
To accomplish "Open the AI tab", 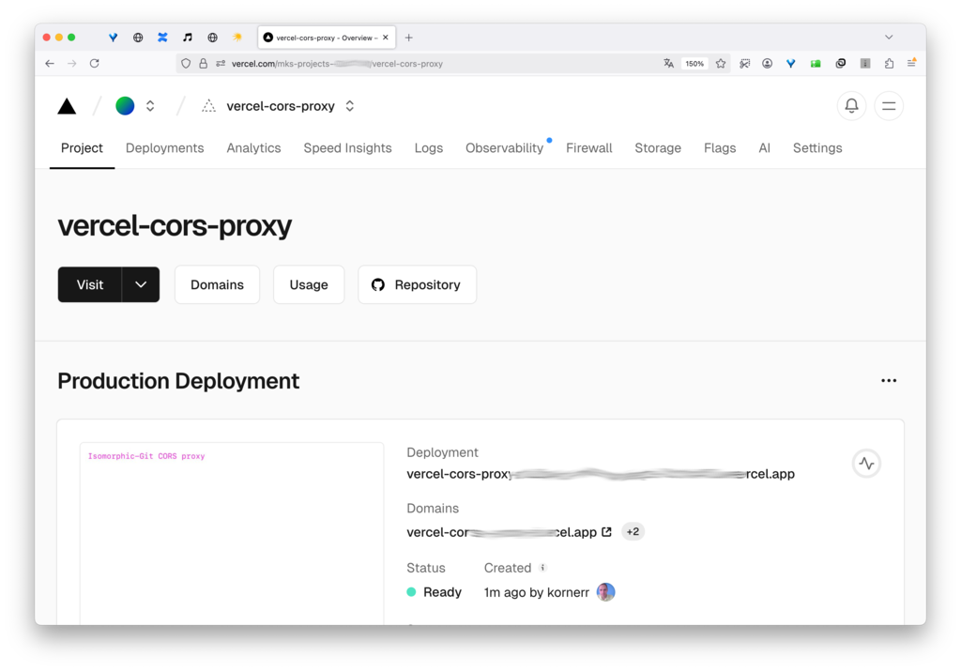I will tap(764, 148).
